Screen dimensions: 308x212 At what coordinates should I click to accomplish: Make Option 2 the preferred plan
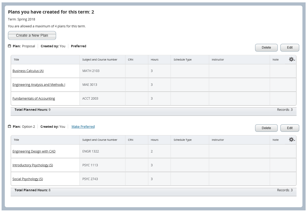pyautogui.click(x=83, y=127)
